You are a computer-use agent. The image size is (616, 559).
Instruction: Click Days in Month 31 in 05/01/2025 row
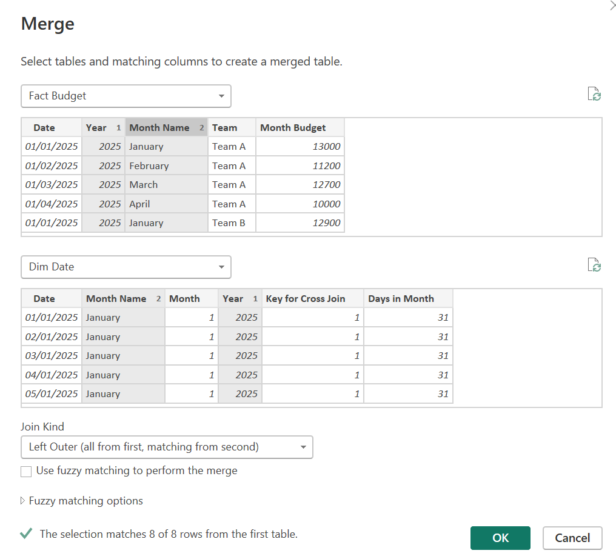tap(408, 393)
